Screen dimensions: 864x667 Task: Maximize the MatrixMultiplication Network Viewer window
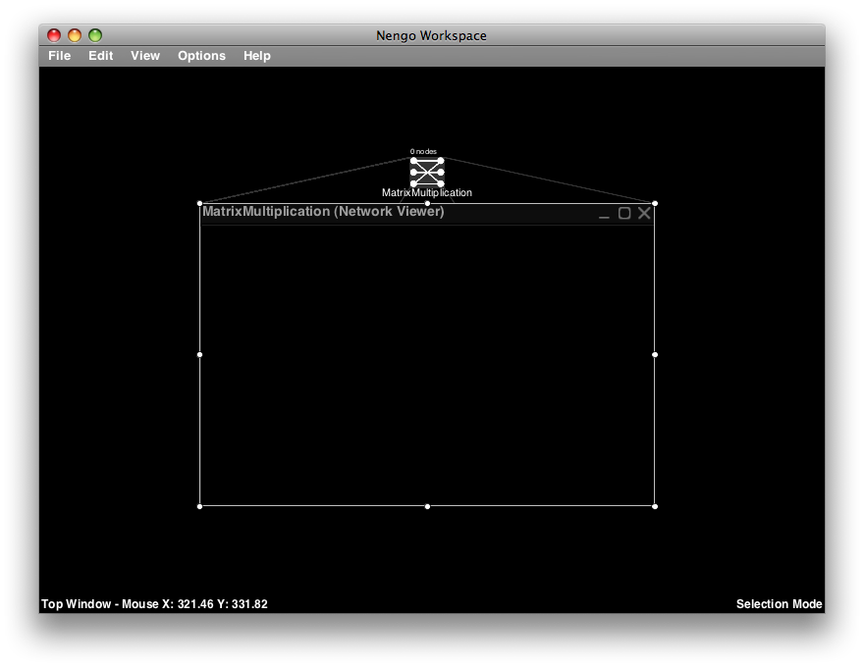pyautogui.click(x=624, y=213)
